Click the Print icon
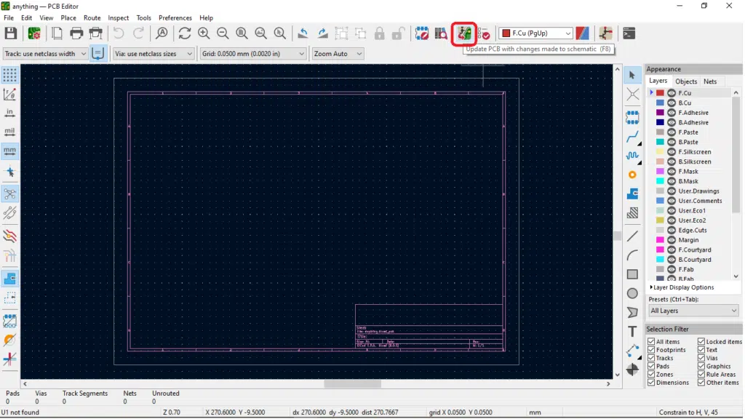 76,33
